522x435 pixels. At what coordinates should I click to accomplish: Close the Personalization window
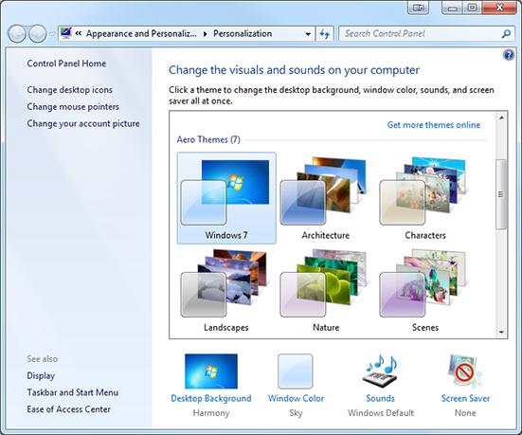[x=499, y=8]
